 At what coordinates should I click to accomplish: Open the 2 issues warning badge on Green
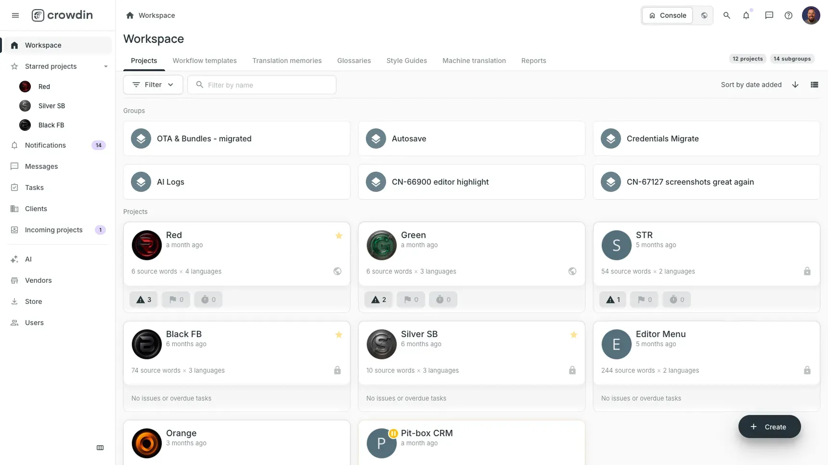coord(378,300)
